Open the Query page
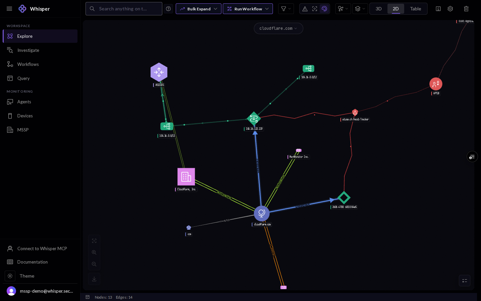Viewport: 481px width, 301px height. pyautogui.click(x=40, y=78)
